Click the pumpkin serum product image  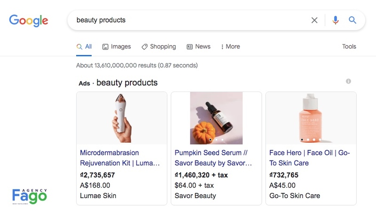click(216, 118)
